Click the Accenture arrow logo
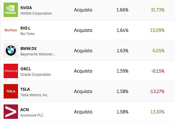175x122 pixels. click(x=11, y=112)
